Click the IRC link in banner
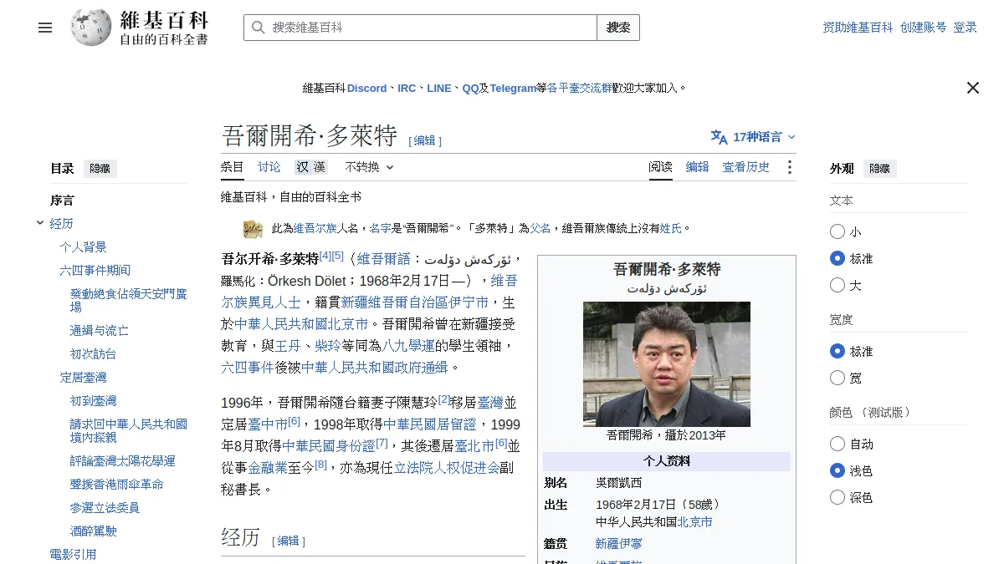Viewport: 1004px width, 564px height. click(407, 88)
